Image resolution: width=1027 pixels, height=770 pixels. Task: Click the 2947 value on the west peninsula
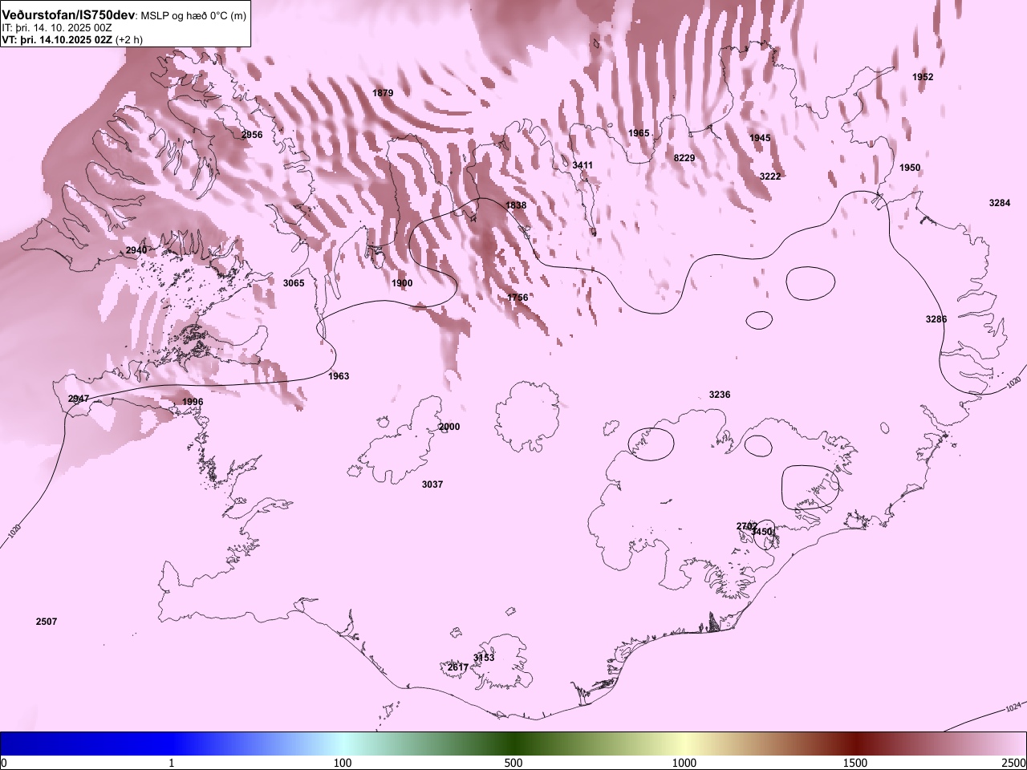(79, 399)
